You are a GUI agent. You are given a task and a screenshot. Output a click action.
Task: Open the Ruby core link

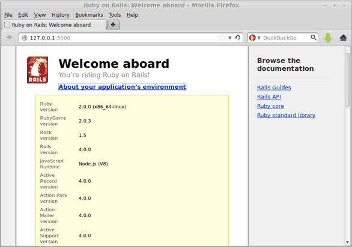(270, 106)
